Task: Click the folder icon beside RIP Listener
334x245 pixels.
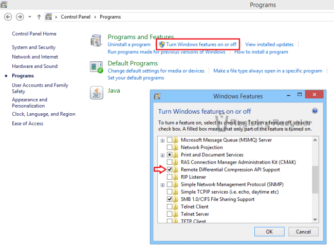Action: coord(176,177)
